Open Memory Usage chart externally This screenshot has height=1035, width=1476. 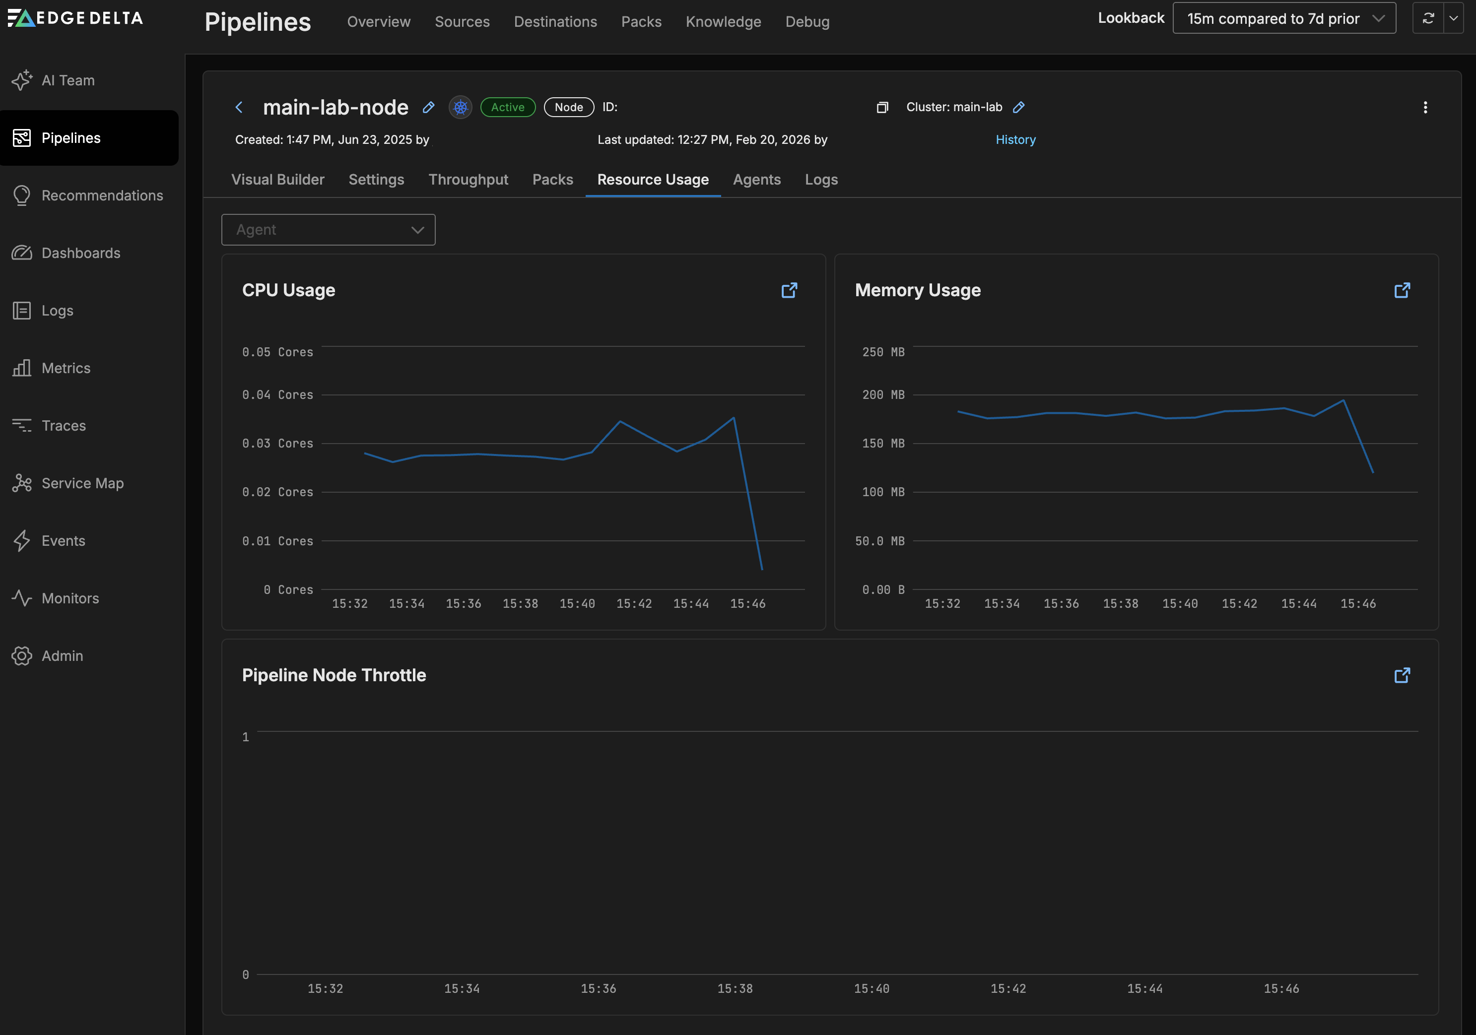(x=1402, y=291)
